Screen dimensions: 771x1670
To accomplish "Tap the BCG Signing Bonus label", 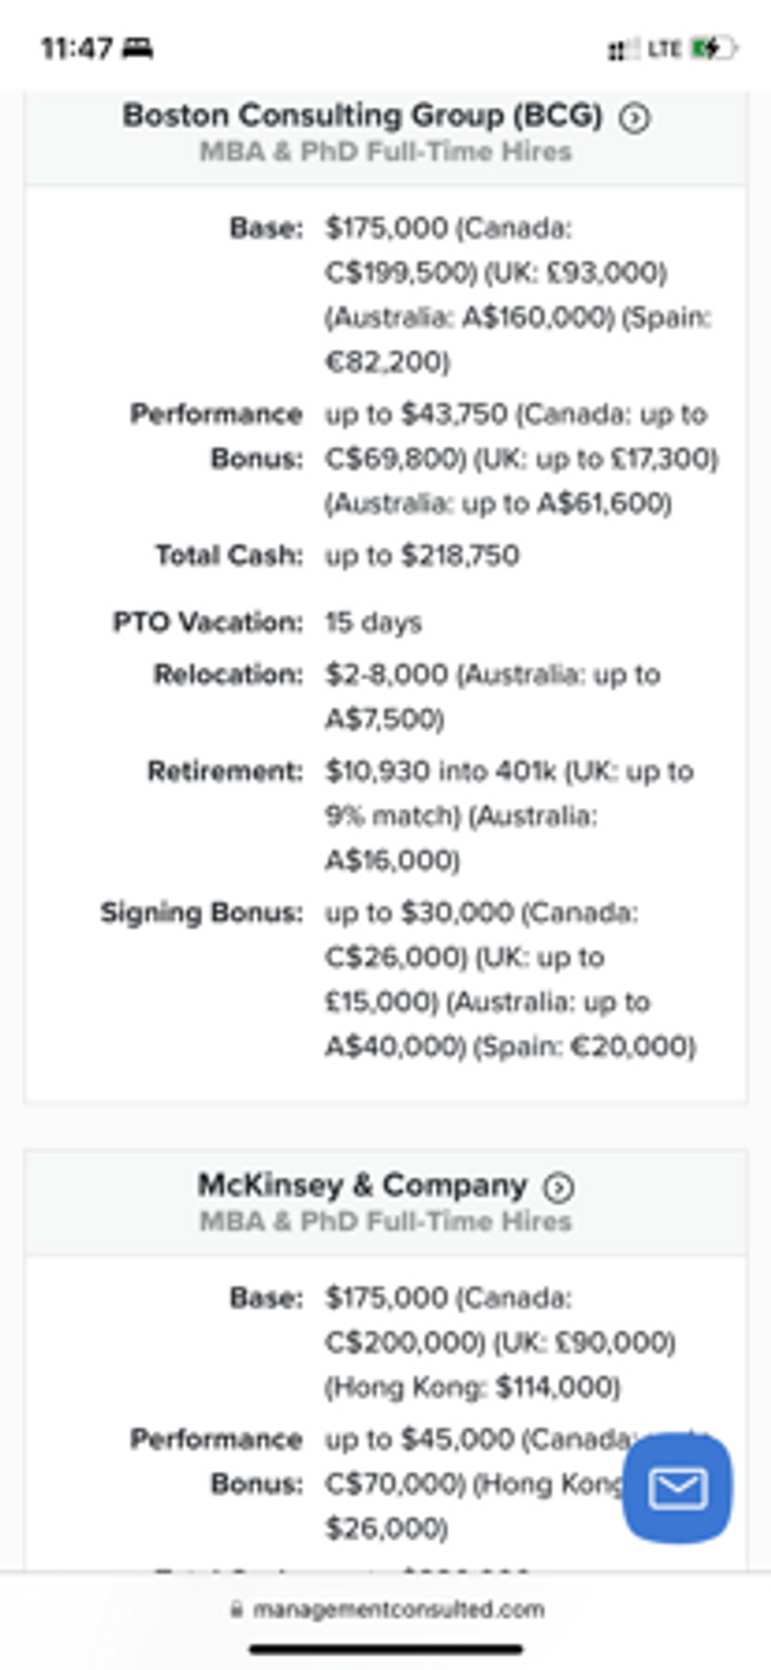I will click(x=201, y=912).
